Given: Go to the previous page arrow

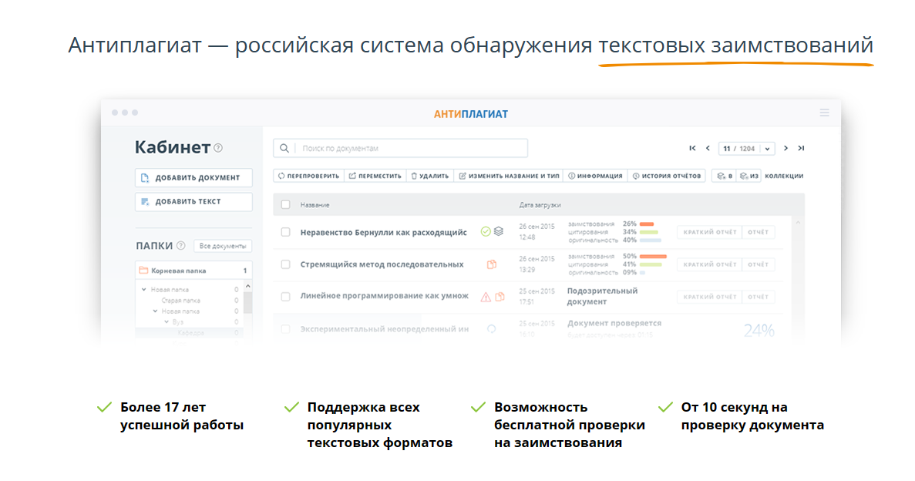Looking at the screenshot, I should 708,148.
